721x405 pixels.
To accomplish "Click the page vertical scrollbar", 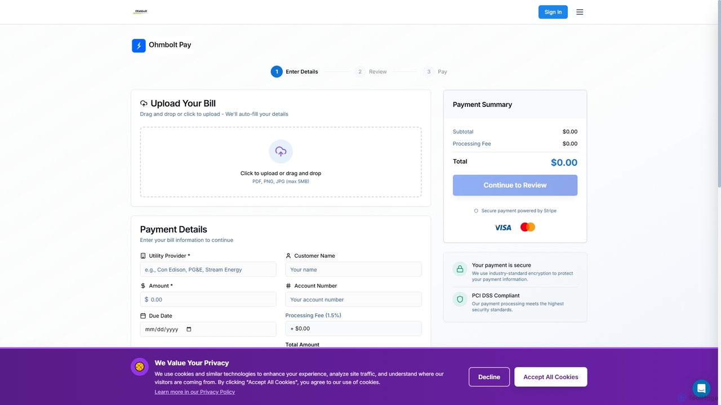I will pyautogui.click(x=719, y=94).
